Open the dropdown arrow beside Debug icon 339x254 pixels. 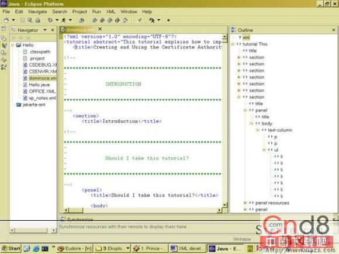(57, 20)
